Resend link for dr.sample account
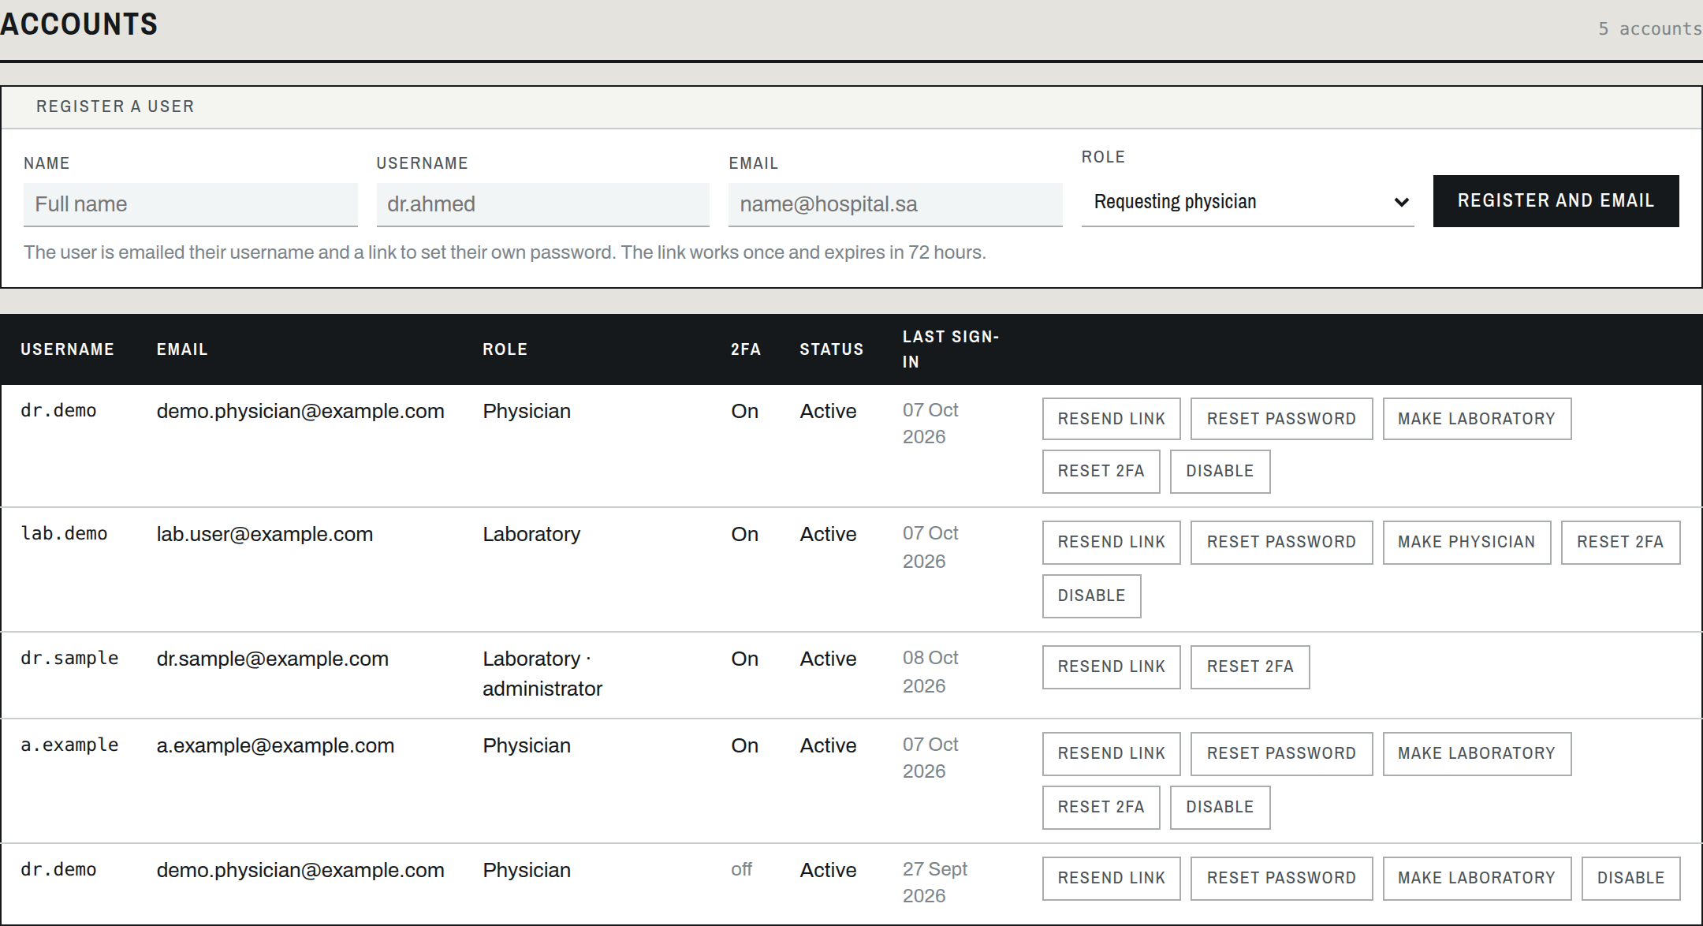Image resolution: width=1703 pixels, height=926 pixels. tap(1111, 666)
